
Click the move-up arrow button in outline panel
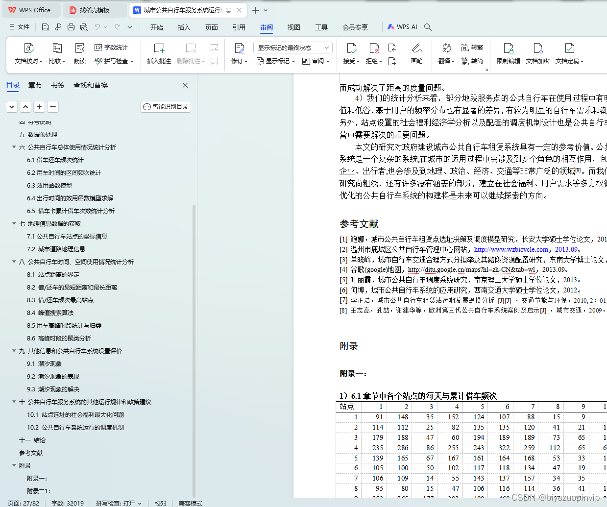click(26, 106)
